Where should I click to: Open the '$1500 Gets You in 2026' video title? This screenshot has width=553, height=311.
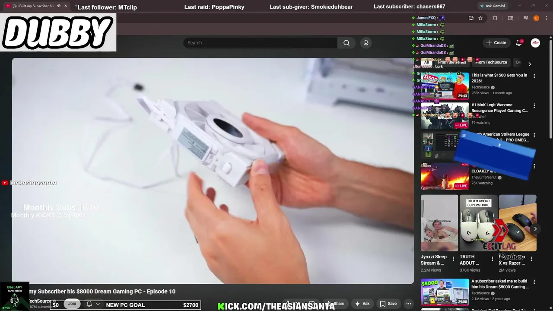pyautogui.click(x=499, y=78)
